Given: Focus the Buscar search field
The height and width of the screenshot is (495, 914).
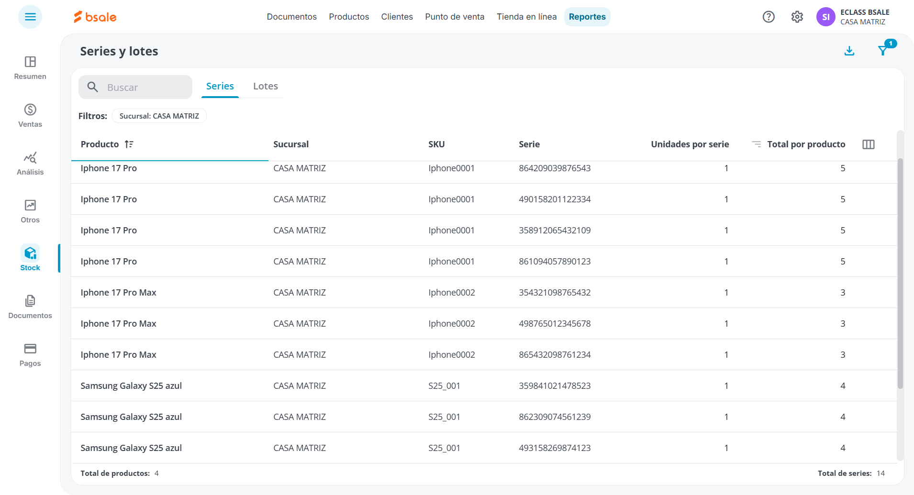Looking at the screenshot, I should click(x=135, y=87).
